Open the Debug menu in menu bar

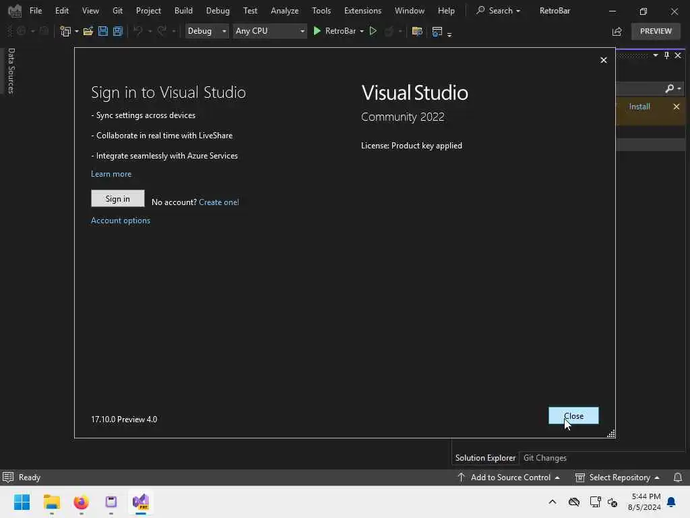[218, 11]
